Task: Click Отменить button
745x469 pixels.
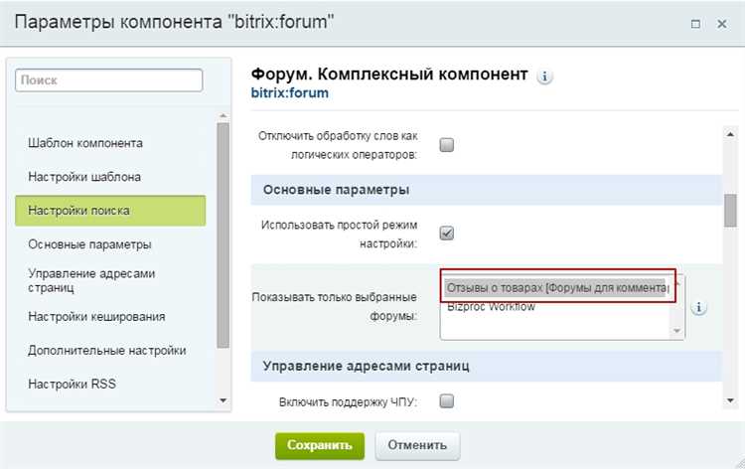Action: pyautogui.click(x=417, y=446)
